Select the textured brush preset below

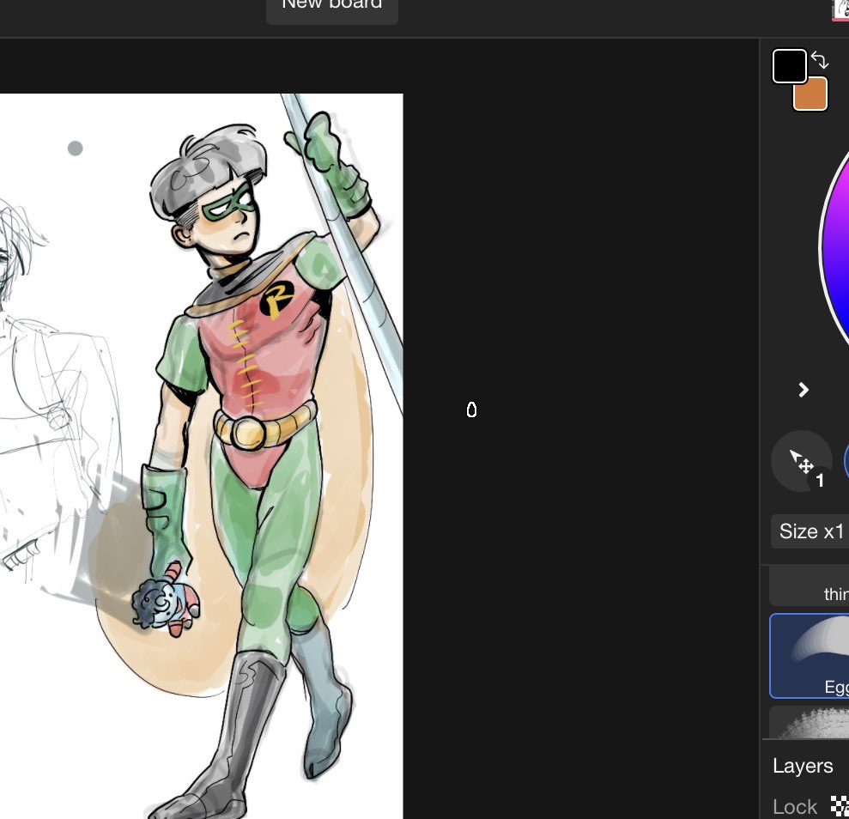point(809,722)
